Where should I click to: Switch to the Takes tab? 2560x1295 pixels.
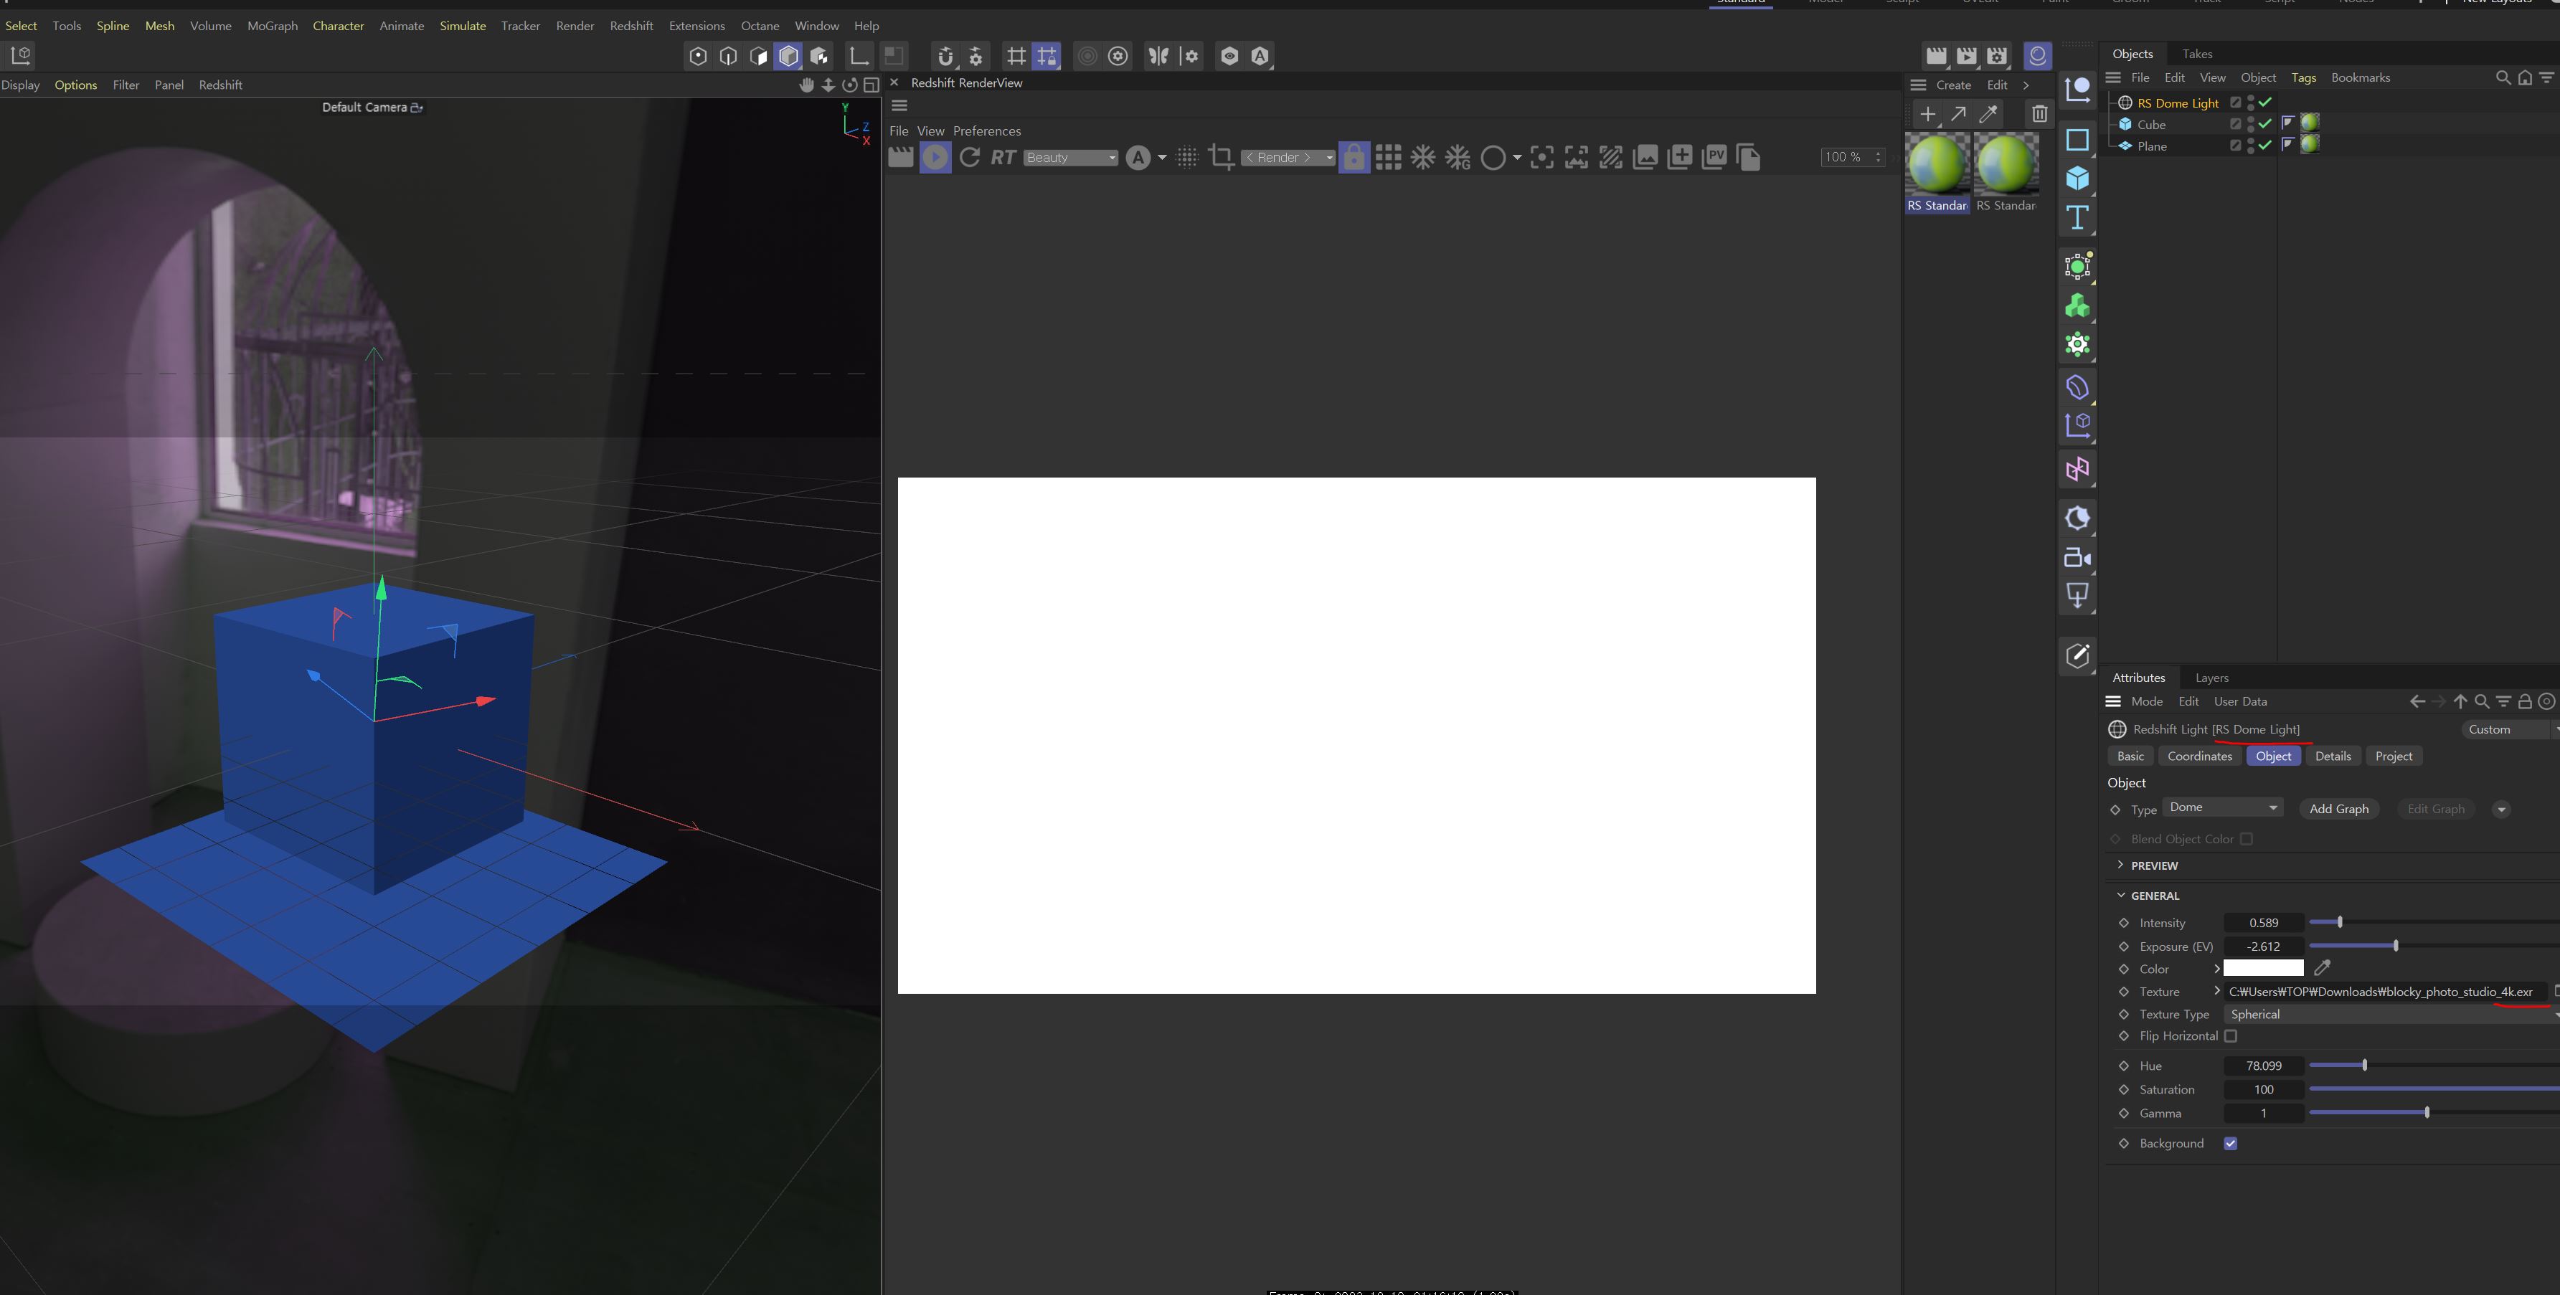coord(2196,54)
